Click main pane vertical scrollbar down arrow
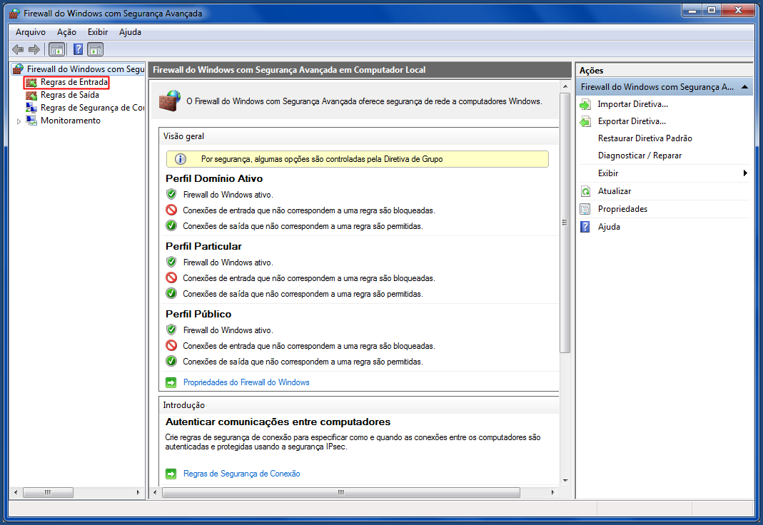 coord(565,480)
